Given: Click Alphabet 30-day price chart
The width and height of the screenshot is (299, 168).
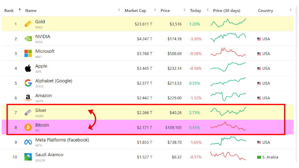Looking at the screenshot, I should coord(228,82).
